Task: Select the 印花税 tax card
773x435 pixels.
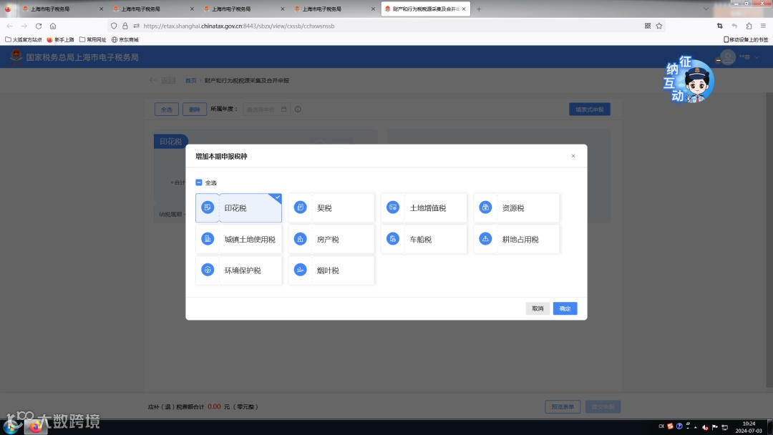Action: pyautogui.click(x=238, y=208)
